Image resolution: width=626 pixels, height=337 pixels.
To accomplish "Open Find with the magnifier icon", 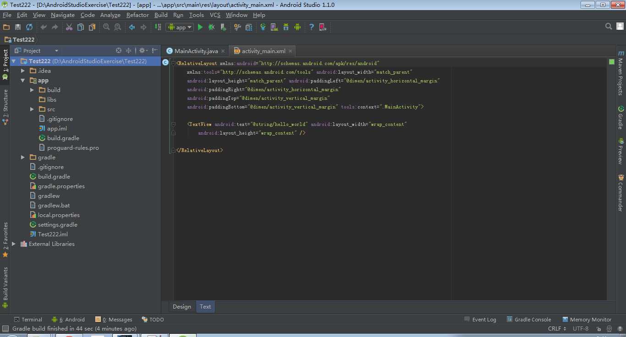I will point(106,27).
